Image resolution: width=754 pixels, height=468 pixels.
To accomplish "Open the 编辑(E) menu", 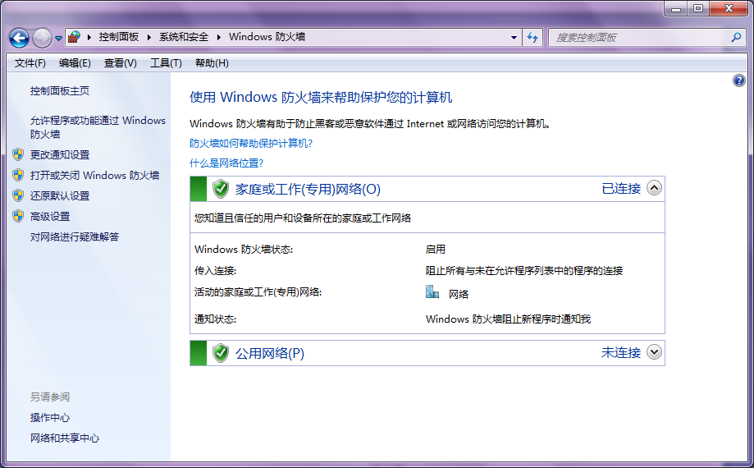I will (x=75, y=63).
